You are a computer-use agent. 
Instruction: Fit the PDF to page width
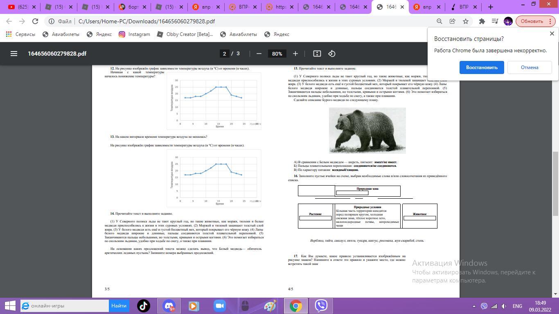click(317, 54)
